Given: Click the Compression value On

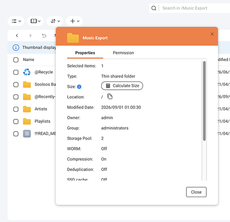Looking at the screenshot, I should pos(104,159).
